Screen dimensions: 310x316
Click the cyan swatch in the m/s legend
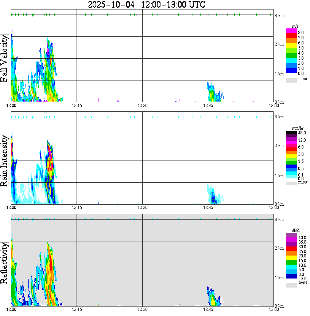click(291, 61)
